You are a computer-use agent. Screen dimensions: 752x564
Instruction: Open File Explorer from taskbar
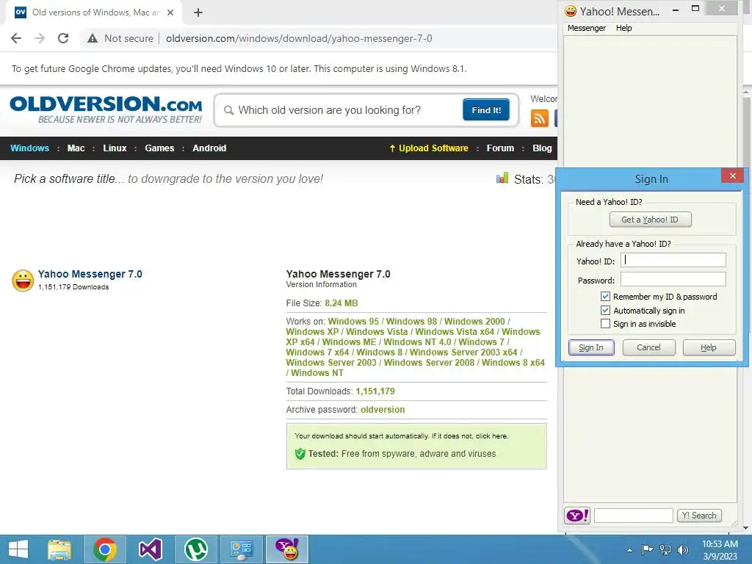click(x=59, y=549)
